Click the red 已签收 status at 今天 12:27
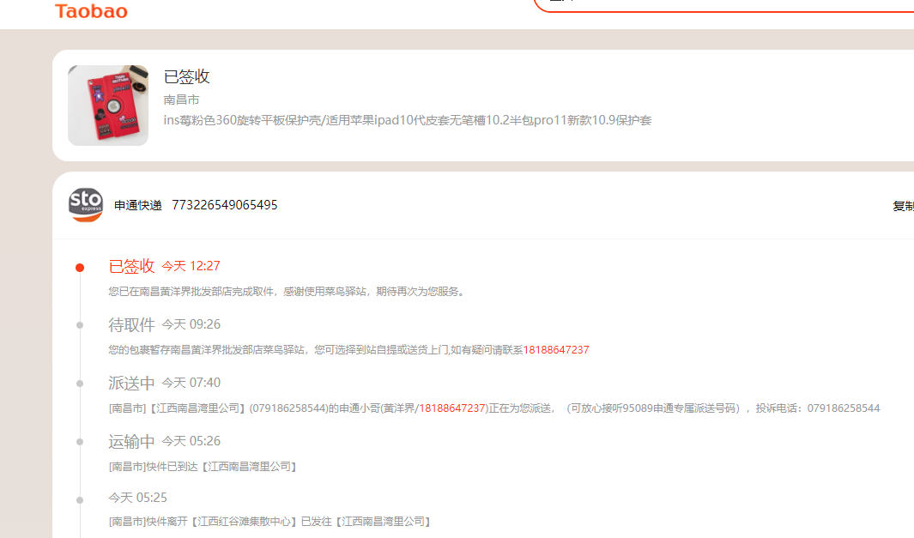This screenshot has height=538, width=914. (x=131, y=266)
